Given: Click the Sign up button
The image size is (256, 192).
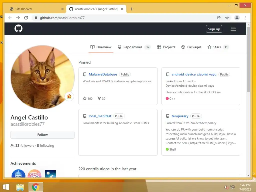Looking at the screenshot, I should coord(214,29).
